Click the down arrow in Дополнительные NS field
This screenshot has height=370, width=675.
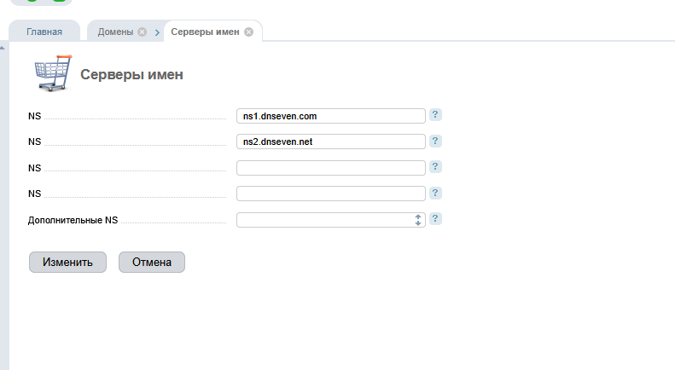pyautogui.click(x=418, y=223)
